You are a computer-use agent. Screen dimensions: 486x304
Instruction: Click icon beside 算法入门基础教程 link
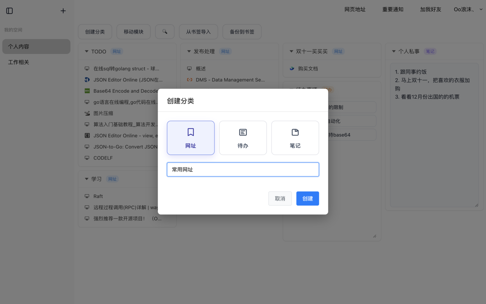point(87,124)
